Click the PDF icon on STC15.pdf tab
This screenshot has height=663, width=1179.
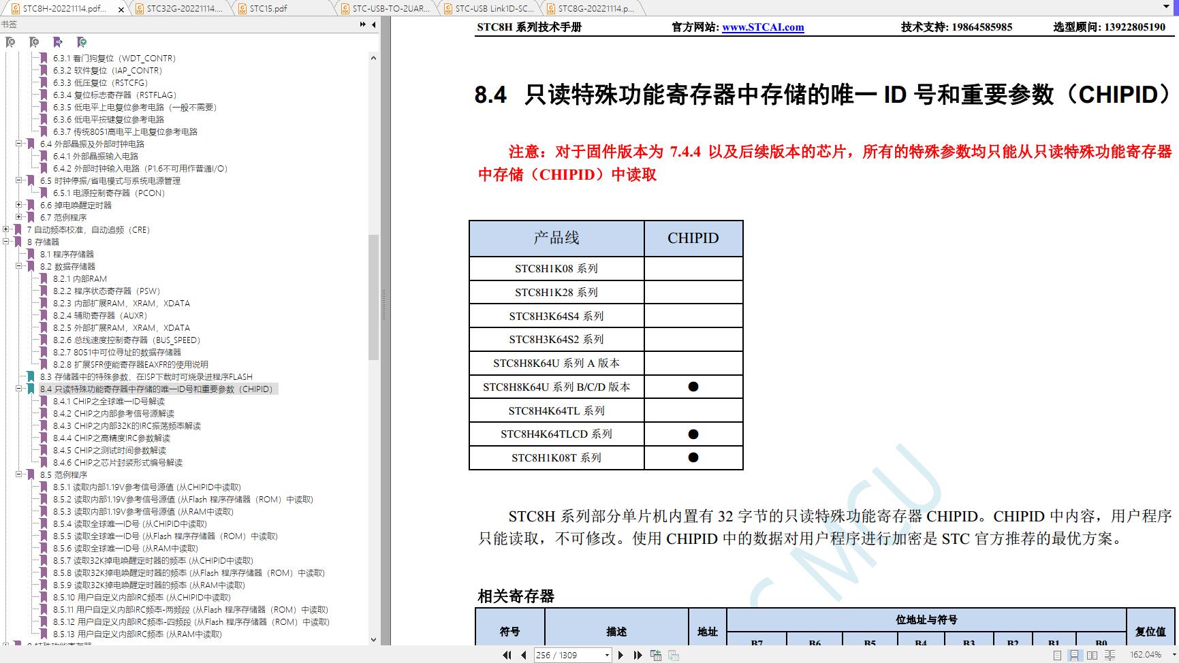click(242, 9)
